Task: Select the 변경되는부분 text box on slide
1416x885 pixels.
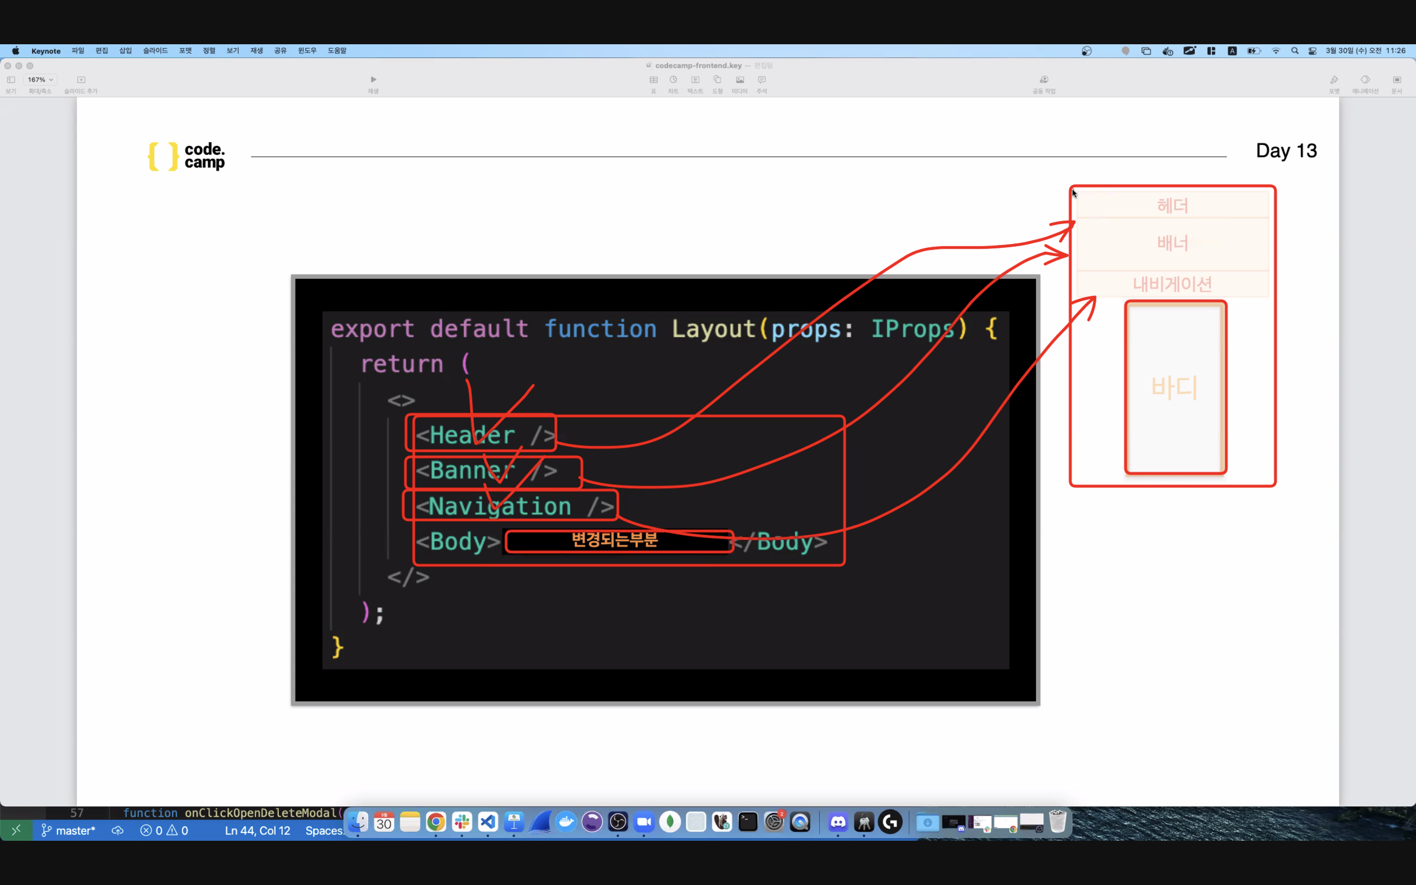Action: click(x=615, y=540)
